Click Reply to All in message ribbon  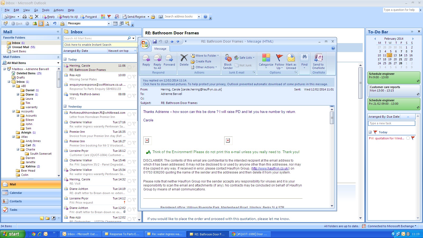tap(157, 62)
